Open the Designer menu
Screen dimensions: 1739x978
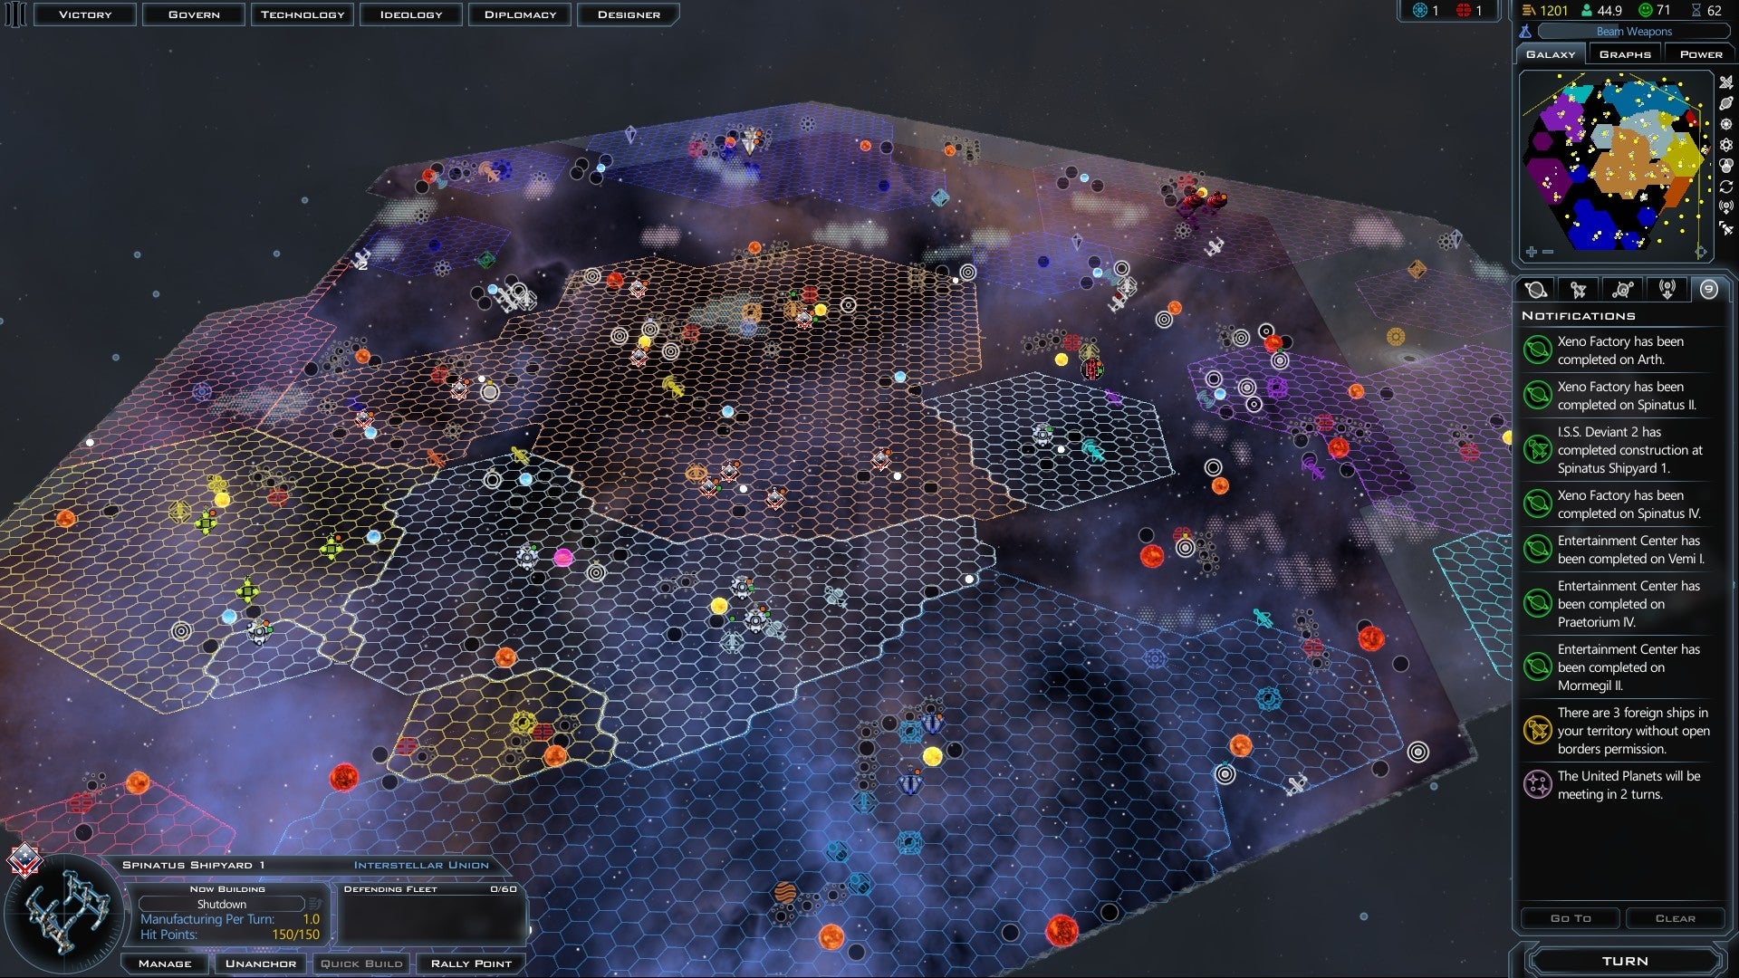pyautogui.click(x=629, y=14)
